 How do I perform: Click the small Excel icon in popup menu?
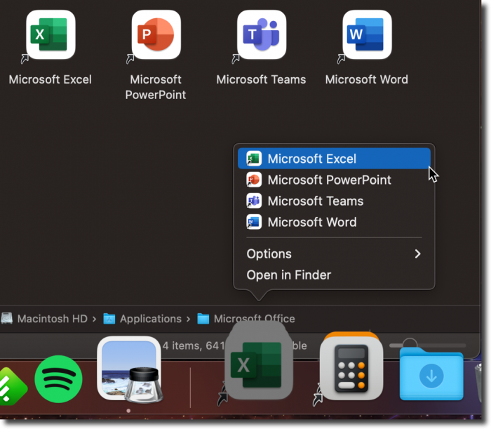click(x=254, y=158)
